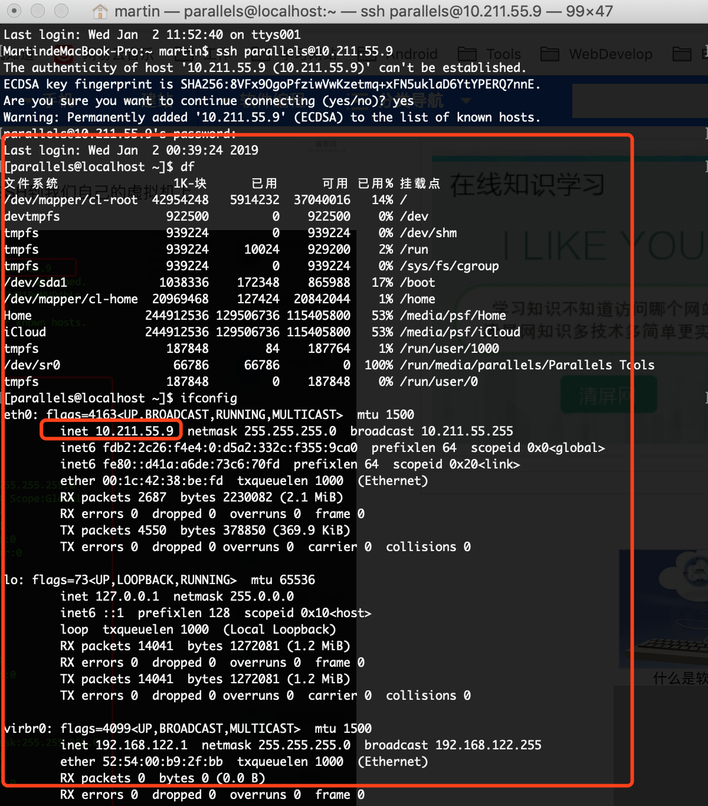Click the "broadcast 10.211.55.255" value
The width and height of the screenshot is (708, 806).
click(432, 431)
